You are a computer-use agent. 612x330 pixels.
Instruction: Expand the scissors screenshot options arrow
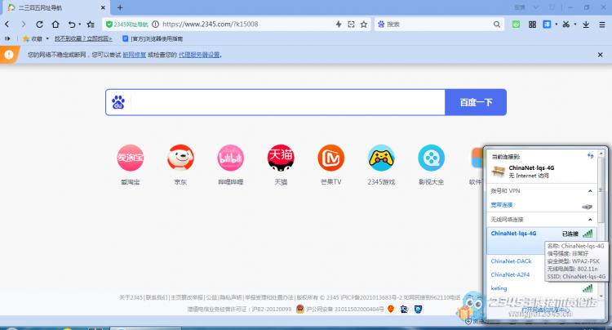(x=574, y=25)
